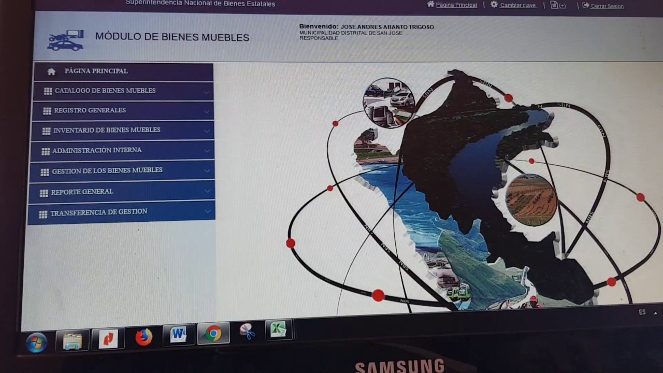Viewport: 663px width, 373px height.
Task: Click the document icon in the top bar
Action: 555,5
